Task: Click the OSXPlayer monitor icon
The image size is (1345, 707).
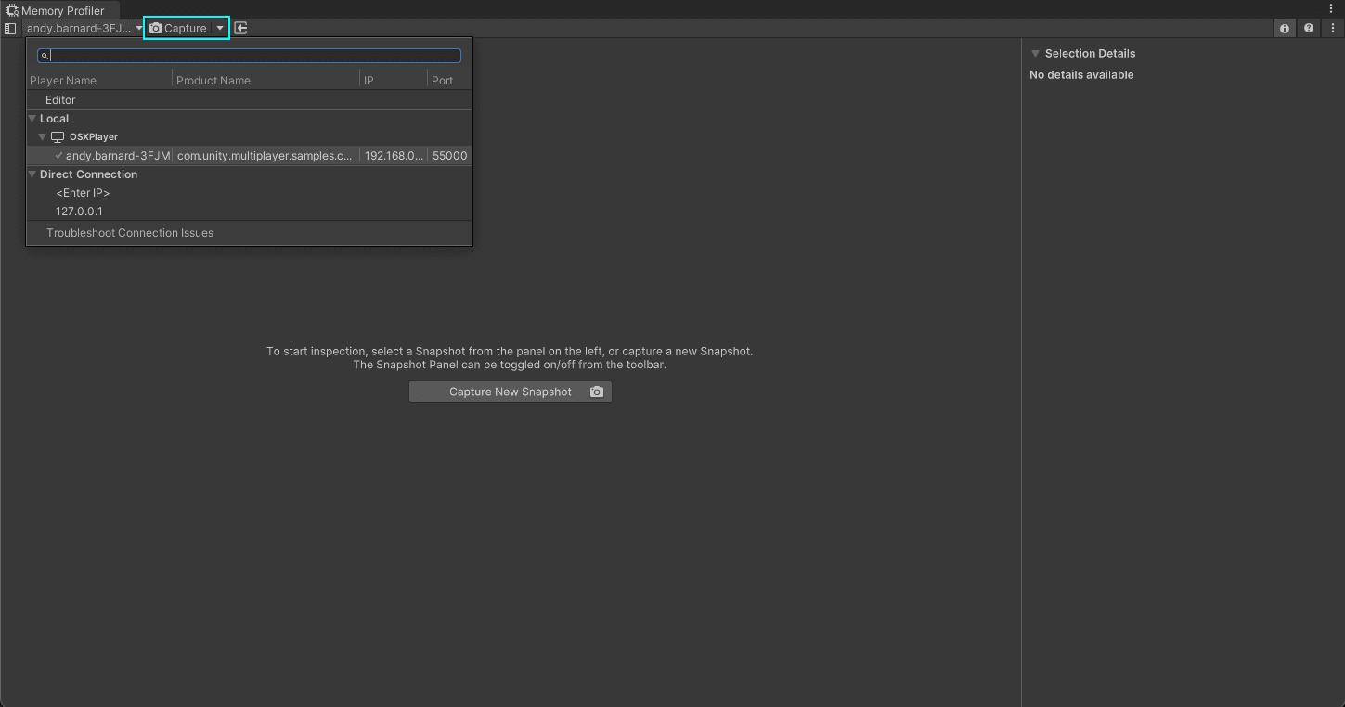Action: tap(57, 136)
